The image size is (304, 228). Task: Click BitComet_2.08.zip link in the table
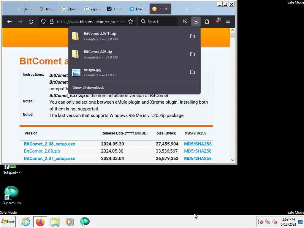click(x=42, y=151)
